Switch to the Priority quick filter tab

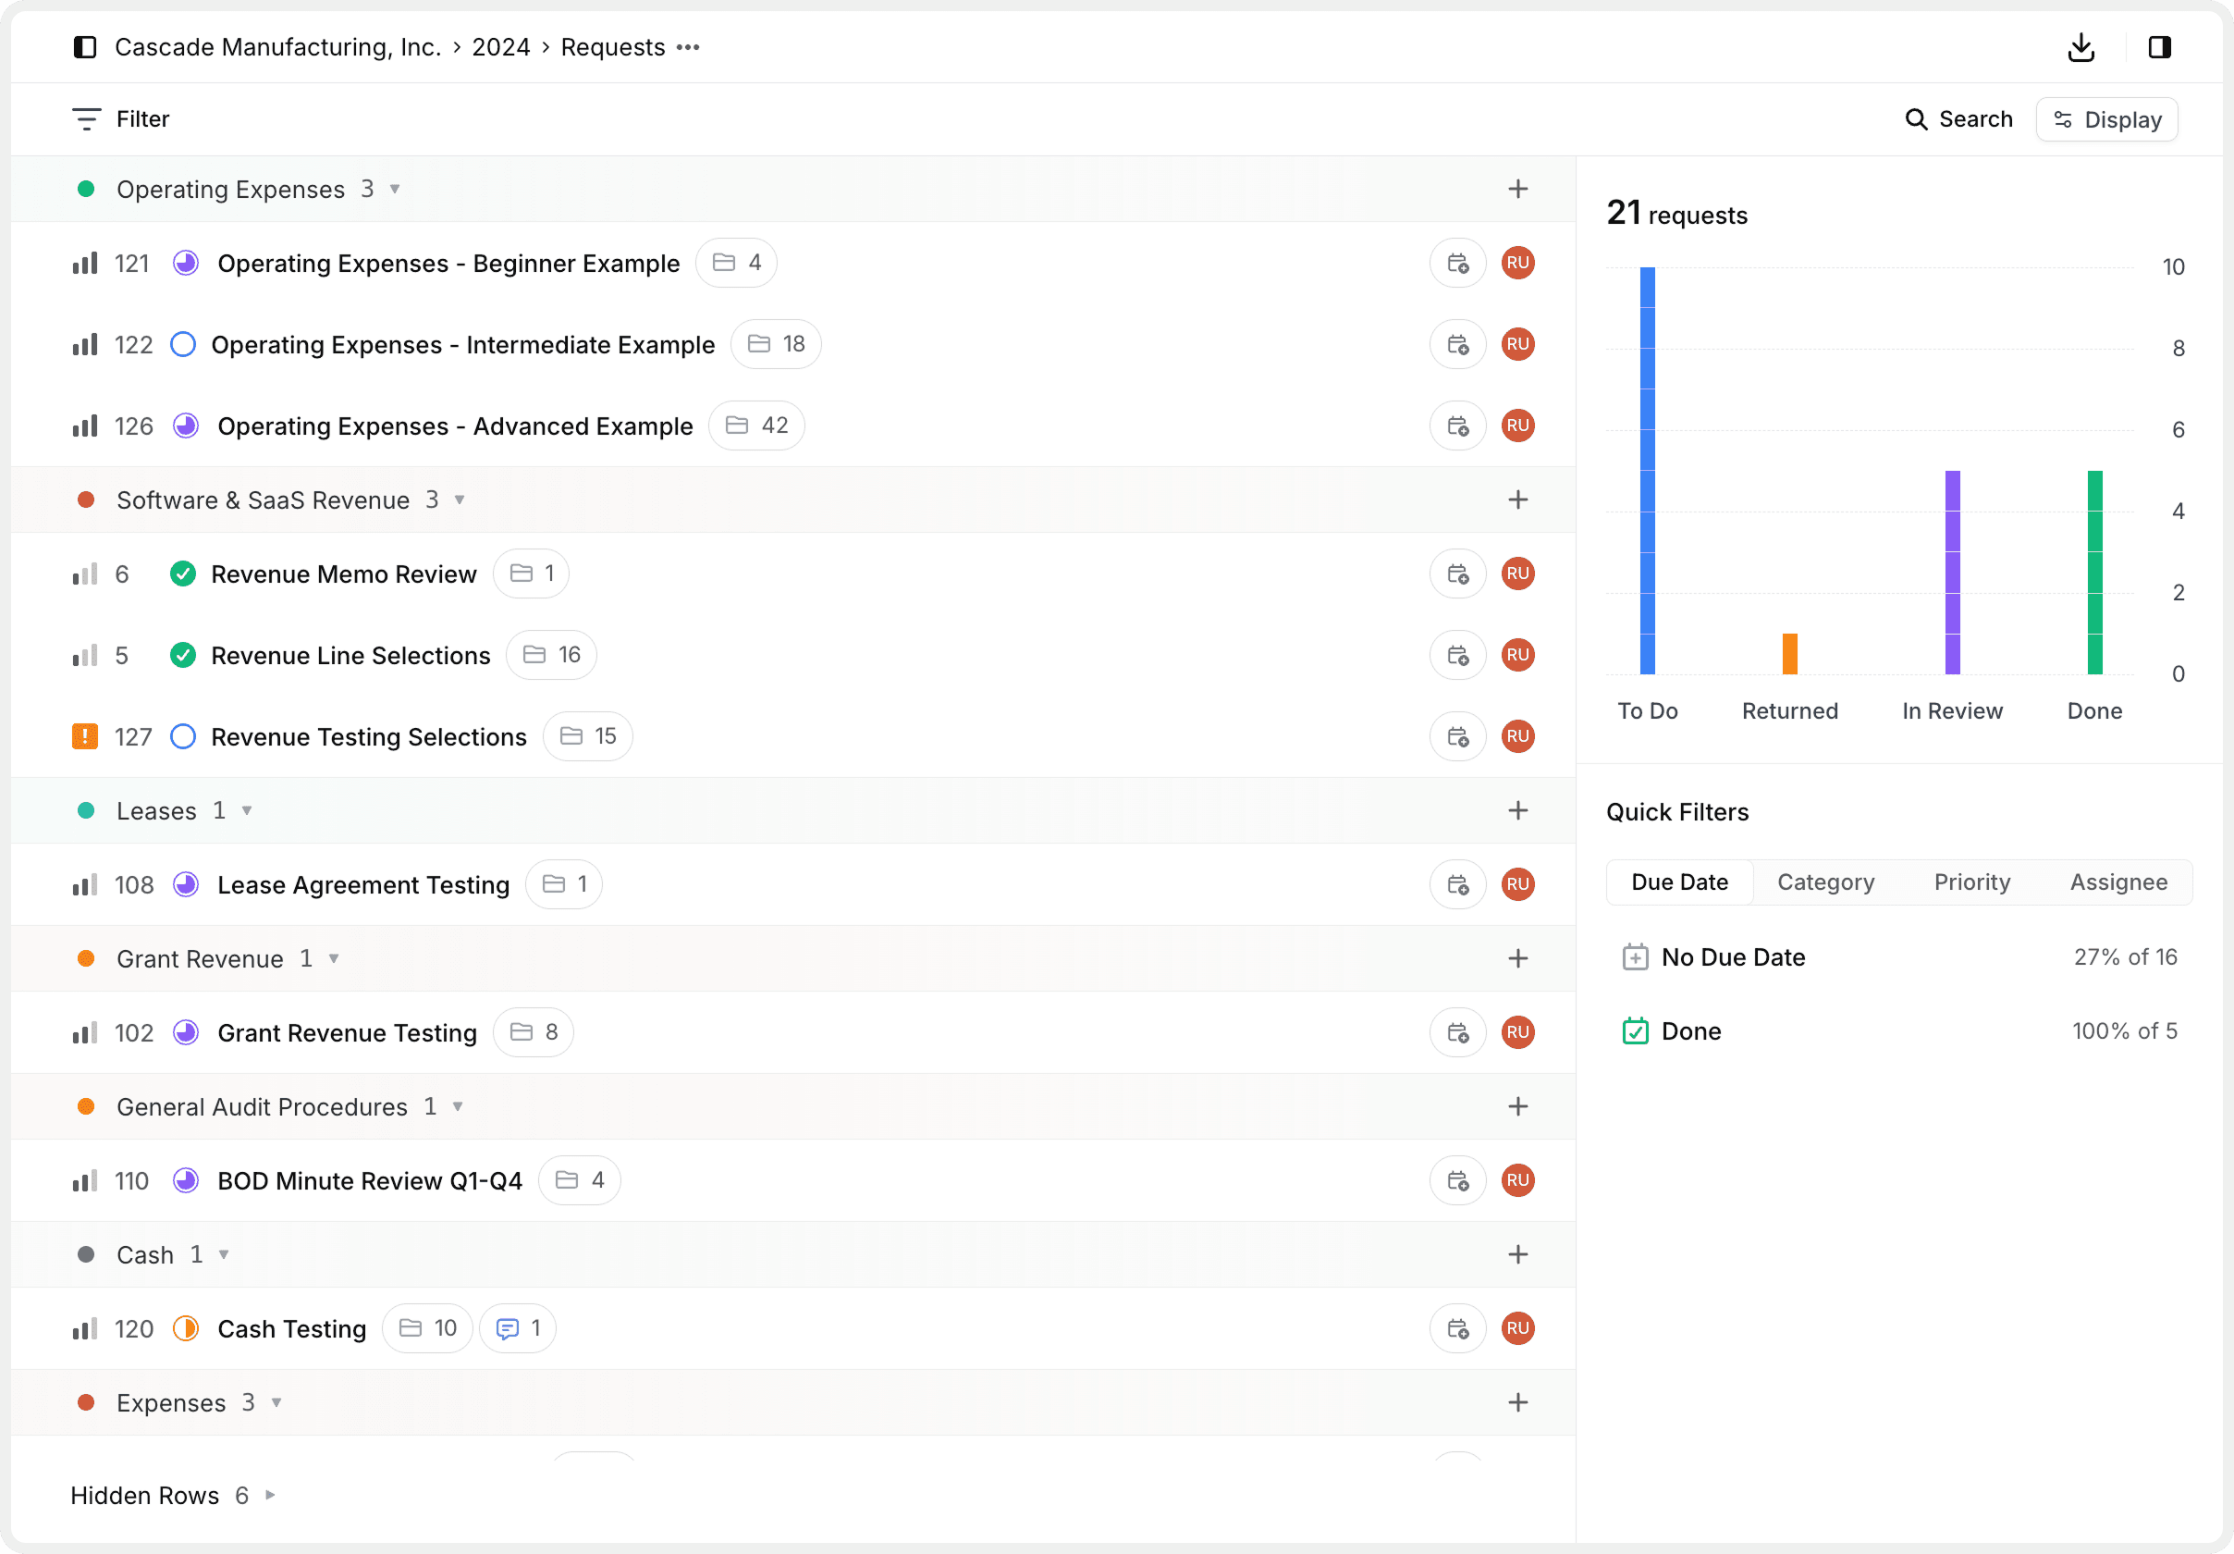(1971, 882)
